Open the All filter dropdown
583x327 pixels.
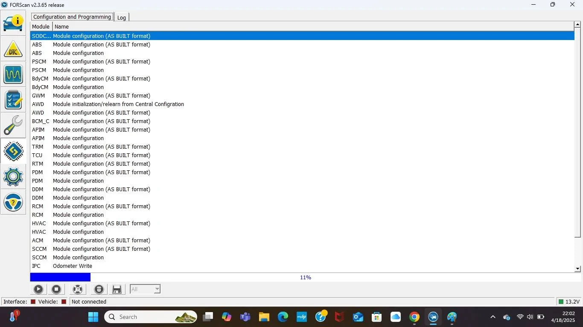(x=145, y=290)
